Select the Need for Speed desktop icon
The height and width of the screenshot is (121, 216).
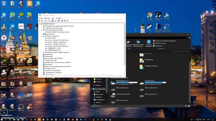pyautogui.click(x=21, y=28)
